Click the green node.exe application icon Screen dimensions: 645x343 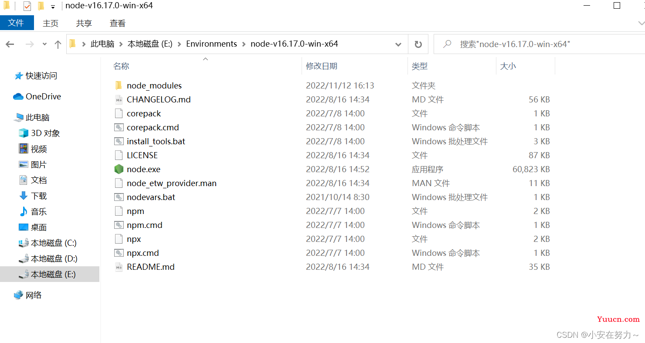tap(119, 169)
